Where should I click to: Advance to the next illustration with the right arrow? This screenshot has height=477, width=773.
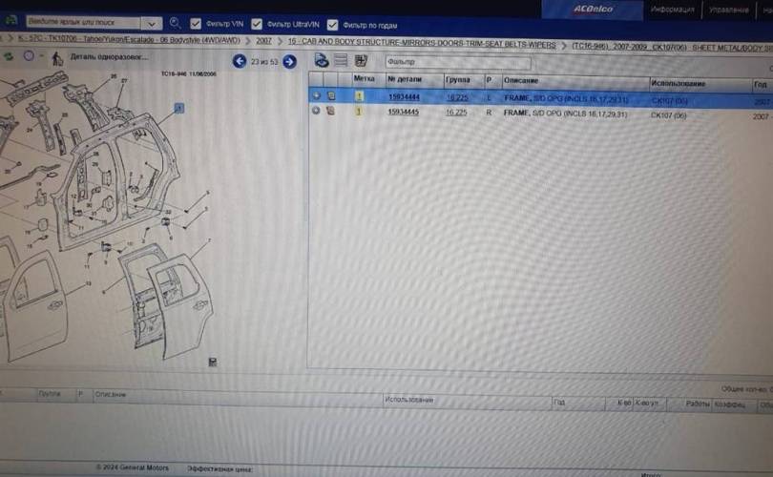coord(290,62)
